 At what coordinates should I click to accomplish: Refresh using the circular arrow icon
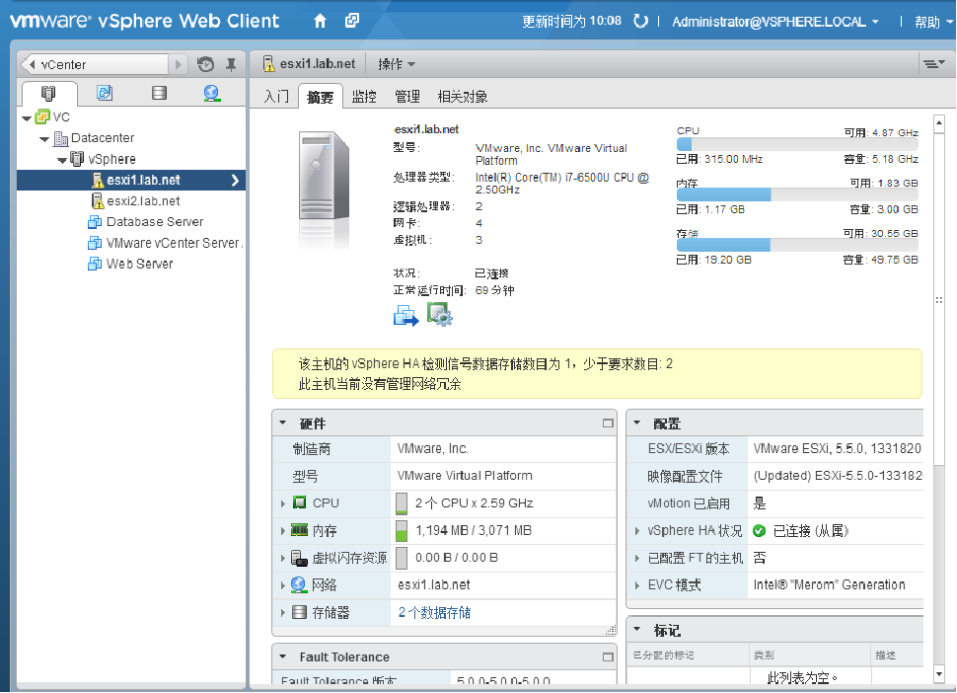point(640,22)
